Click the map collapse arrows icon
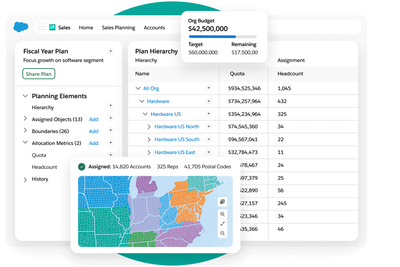 point(222,224)
